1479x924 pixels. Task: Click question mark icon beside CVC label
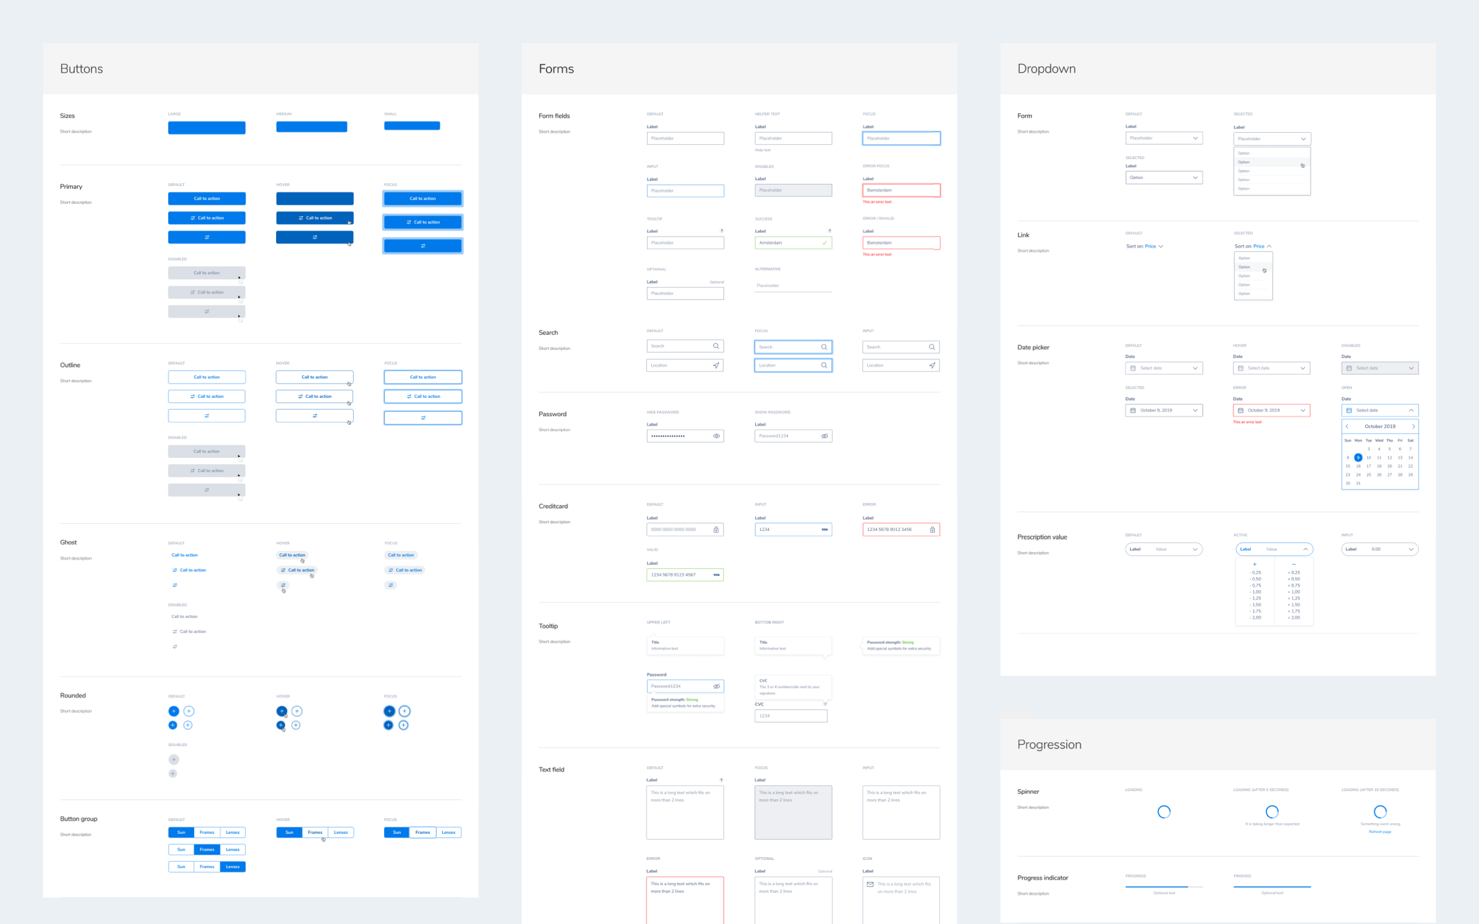pyautogui.click(x=824, y=704)
